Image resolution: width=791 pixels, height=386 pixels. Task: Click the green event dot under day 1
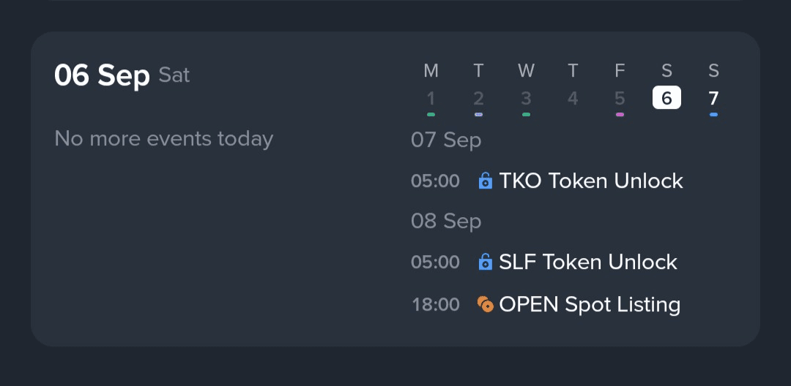431,115
